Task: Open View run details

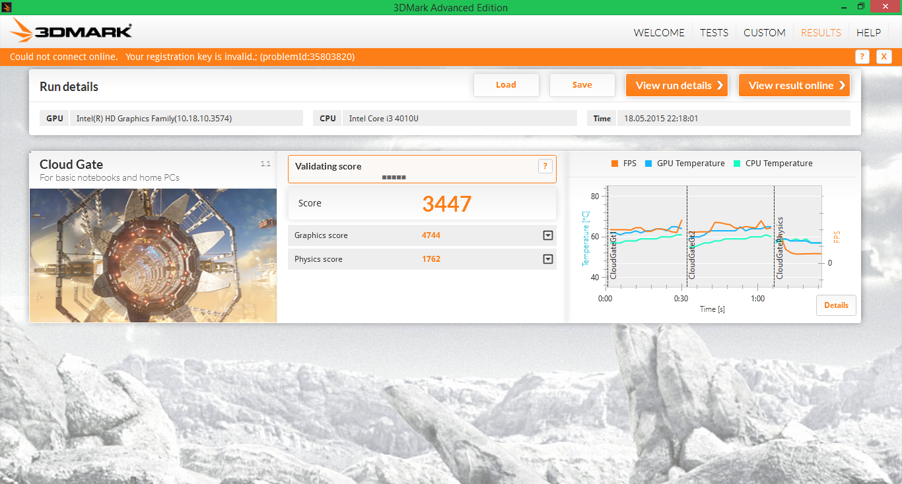Action: click(677, 85)
